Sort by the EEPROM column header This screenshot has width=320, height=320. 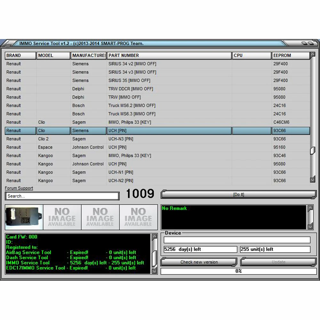pos(291,55)
